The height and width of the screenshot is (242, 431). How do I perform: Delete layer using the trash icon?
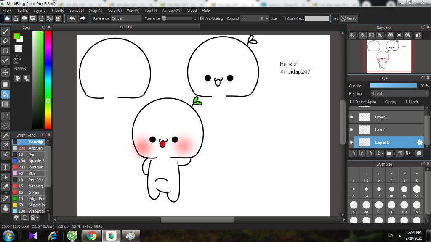[x=419, y=153]
